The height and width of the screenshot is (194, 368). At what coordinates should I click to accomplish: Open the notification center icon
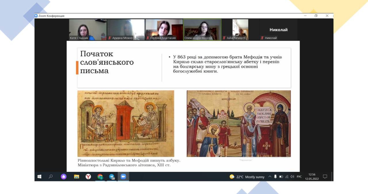(x=325, y=177)
